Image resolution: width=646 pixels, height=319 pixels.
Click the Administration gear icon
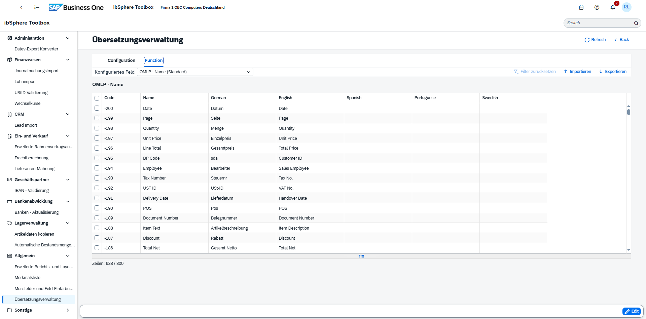click(9, 38)
